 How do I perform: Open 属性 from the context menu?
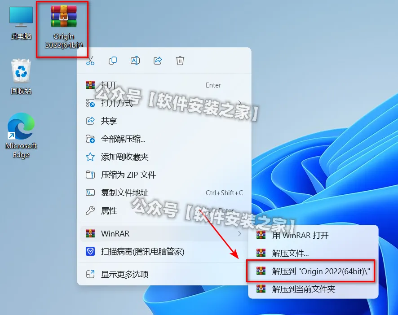coord(164,211)
